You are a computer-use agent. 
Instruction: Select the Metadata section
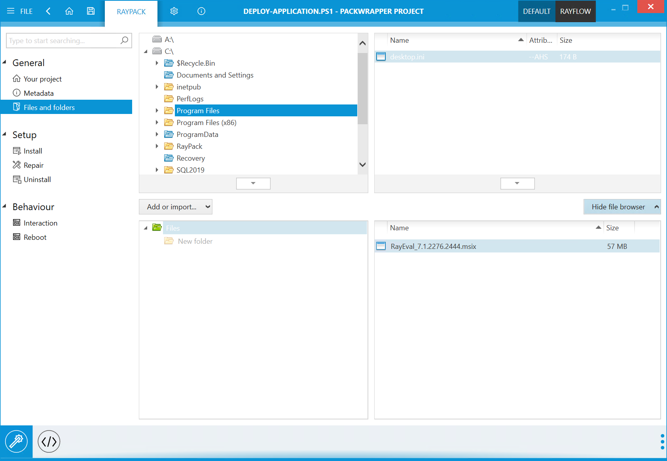pyautogui.click(x=39, y=93)
